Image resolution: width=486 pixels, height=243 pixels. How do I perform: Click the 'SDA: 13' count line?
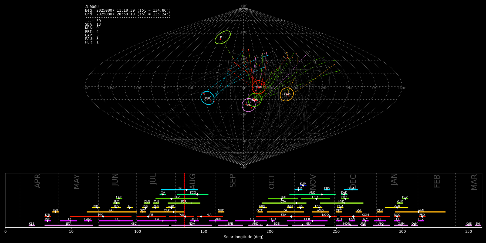click(x=93, y=25)
